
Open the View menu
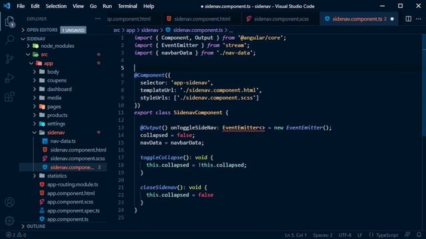[x=78, y=6]
